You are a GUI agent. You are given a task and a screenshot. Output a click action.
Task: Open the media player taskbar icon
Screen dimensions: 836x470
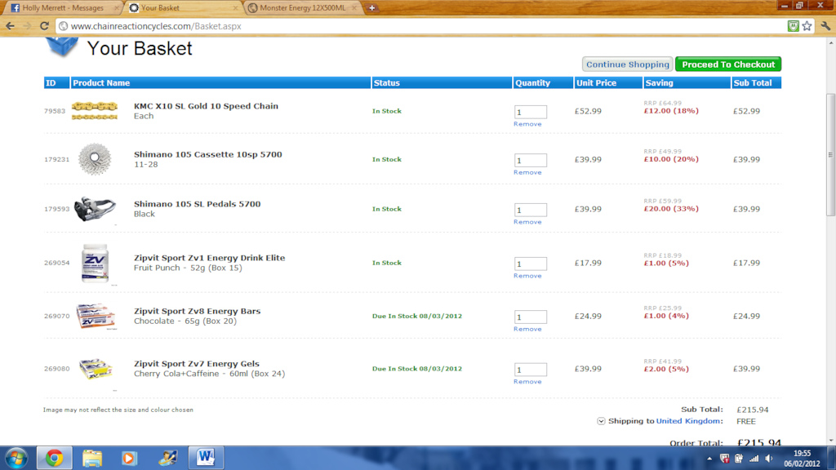129,459
